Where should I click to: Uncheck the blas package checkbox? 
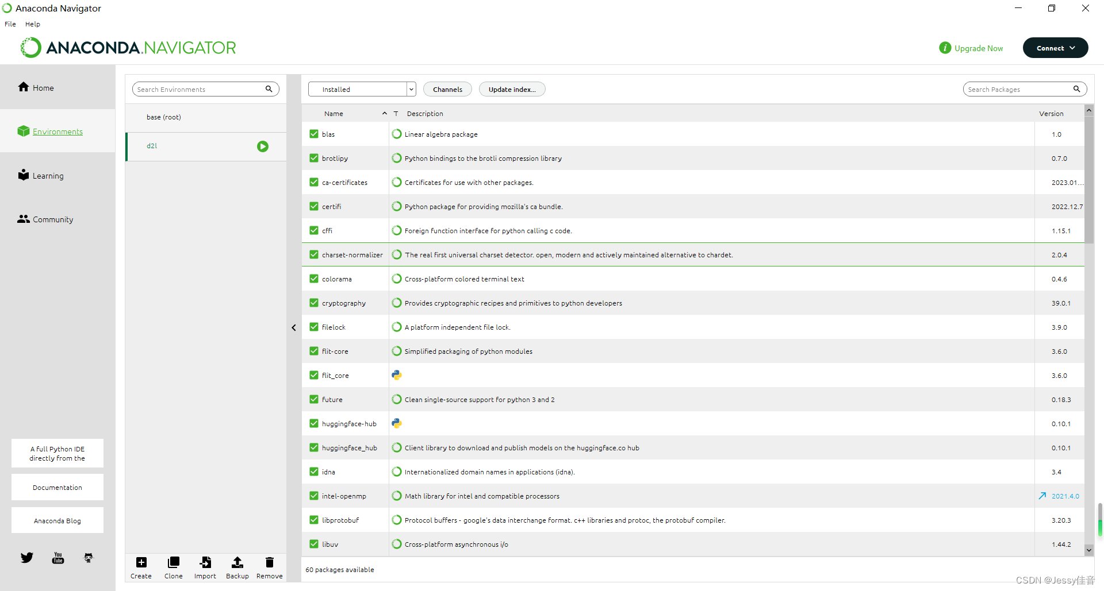pyautogui.click(x=314, y=134)
